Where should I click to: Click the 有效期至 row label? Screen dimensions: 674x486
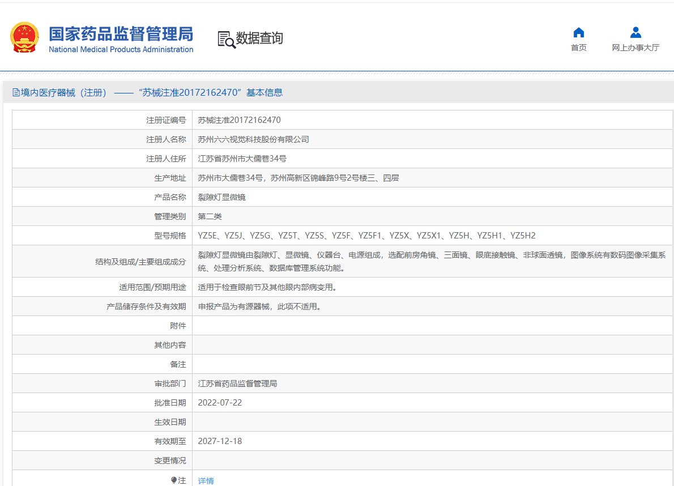(170, 441)
